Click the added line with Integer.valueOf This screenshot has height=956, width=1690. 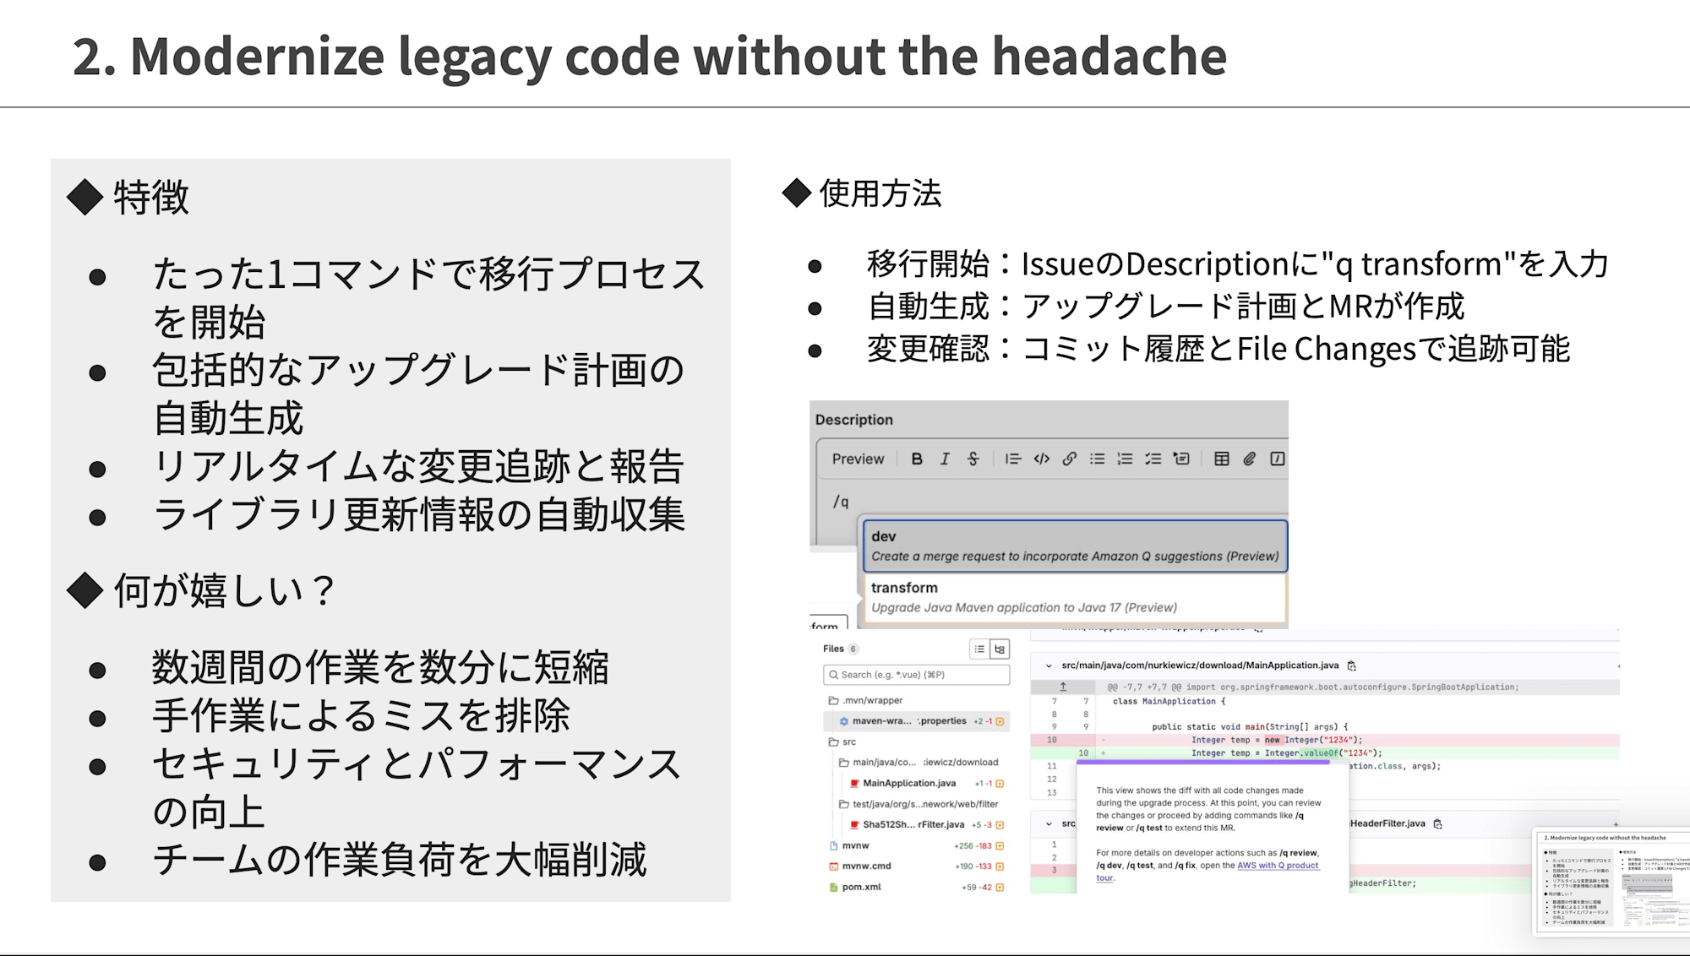[x=1324, y=753]
